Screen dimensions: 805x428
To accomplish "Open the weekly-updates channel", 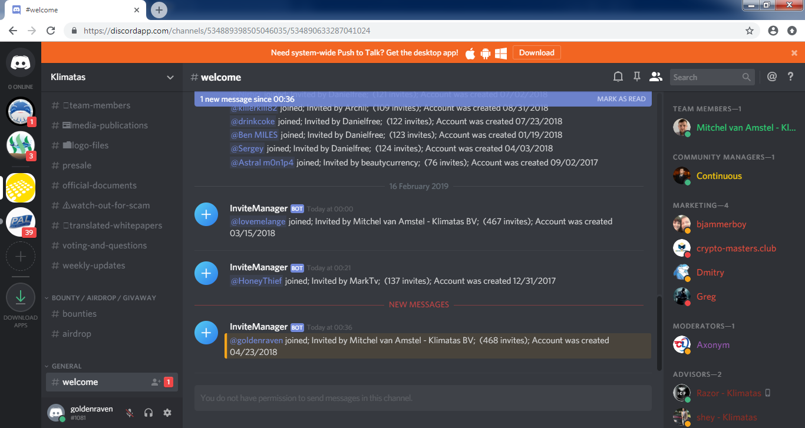I will pos(112,266).
